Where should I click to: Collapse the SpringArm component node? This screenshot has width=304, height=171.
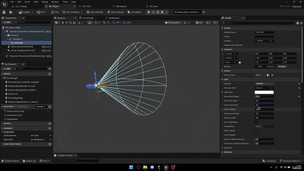8,39
